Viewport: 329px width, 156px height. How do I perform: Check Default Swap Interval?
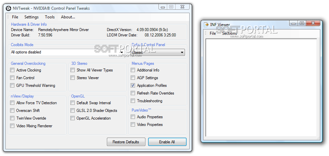coord(73,103)
